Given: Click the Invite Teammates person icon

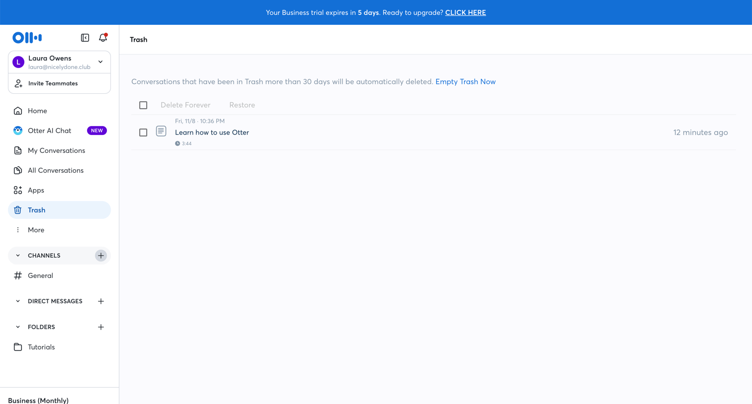Looking at the screenshot, I should [18, 83].
